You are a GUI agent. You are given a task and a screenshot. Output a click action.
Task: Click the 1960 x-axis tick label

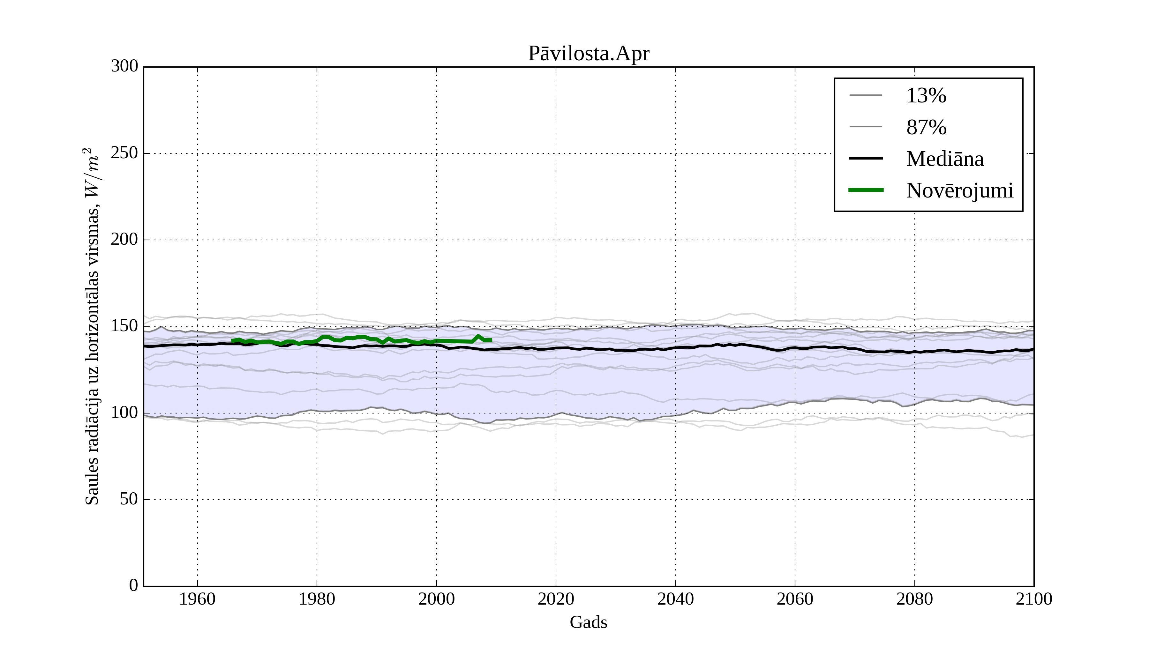[197, 599]
